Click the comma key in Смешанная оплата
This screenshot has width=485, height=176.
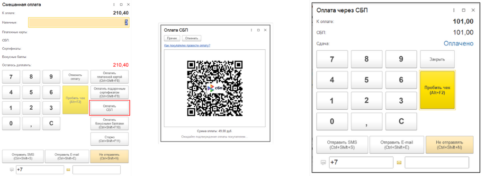[31, 123]
